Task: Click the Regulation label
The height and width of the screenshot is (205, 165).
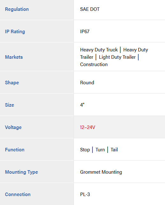Action: (x=17, y=9)
